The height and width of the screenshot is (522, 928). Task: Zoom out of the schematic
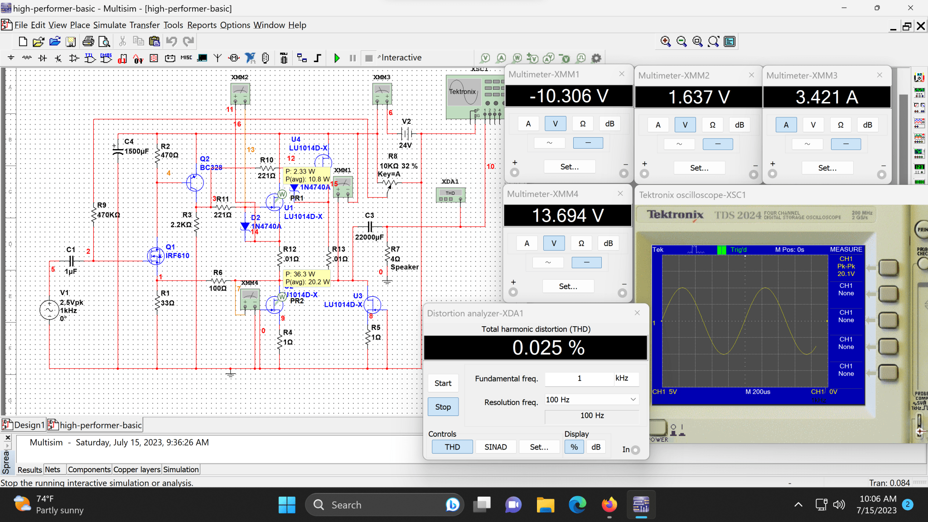click(x=681, y=42)
